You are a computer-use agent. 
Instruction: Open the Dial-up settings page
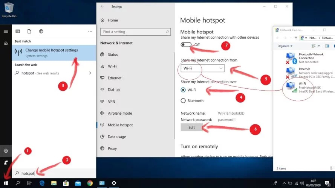click(110, 90)
